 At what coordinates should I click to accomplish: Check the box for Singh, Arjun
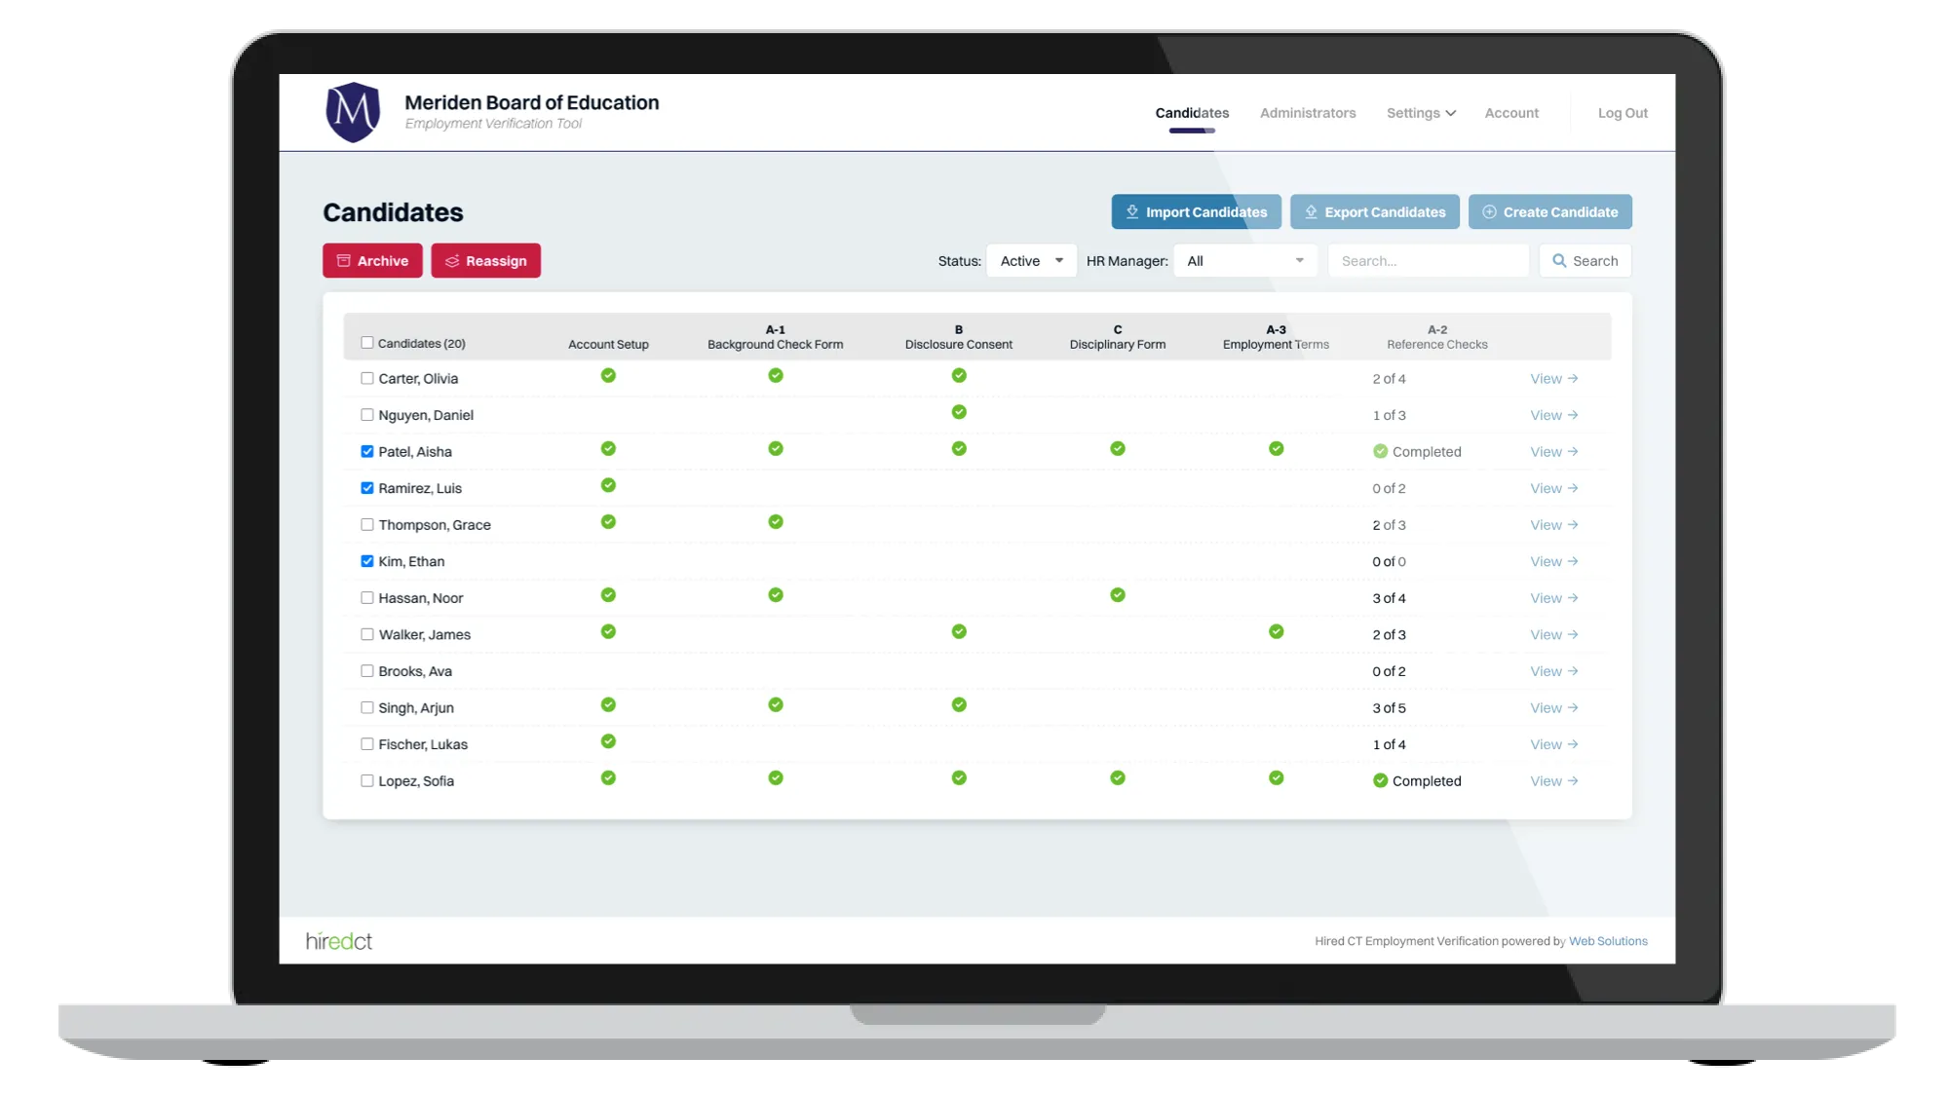pos(367,707)
